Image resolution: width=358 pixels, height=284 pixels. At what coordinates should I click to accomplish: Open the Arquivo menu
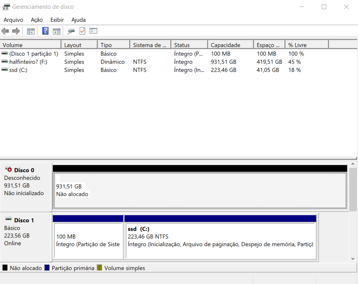click(x=13, y=20)
